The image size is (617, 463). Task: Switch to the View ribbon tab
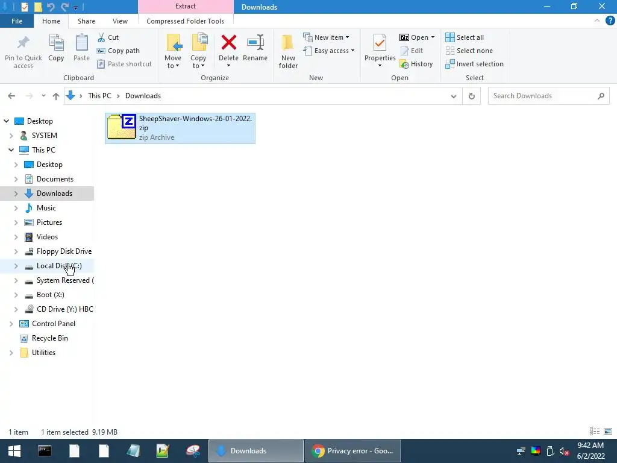point(120,21)
